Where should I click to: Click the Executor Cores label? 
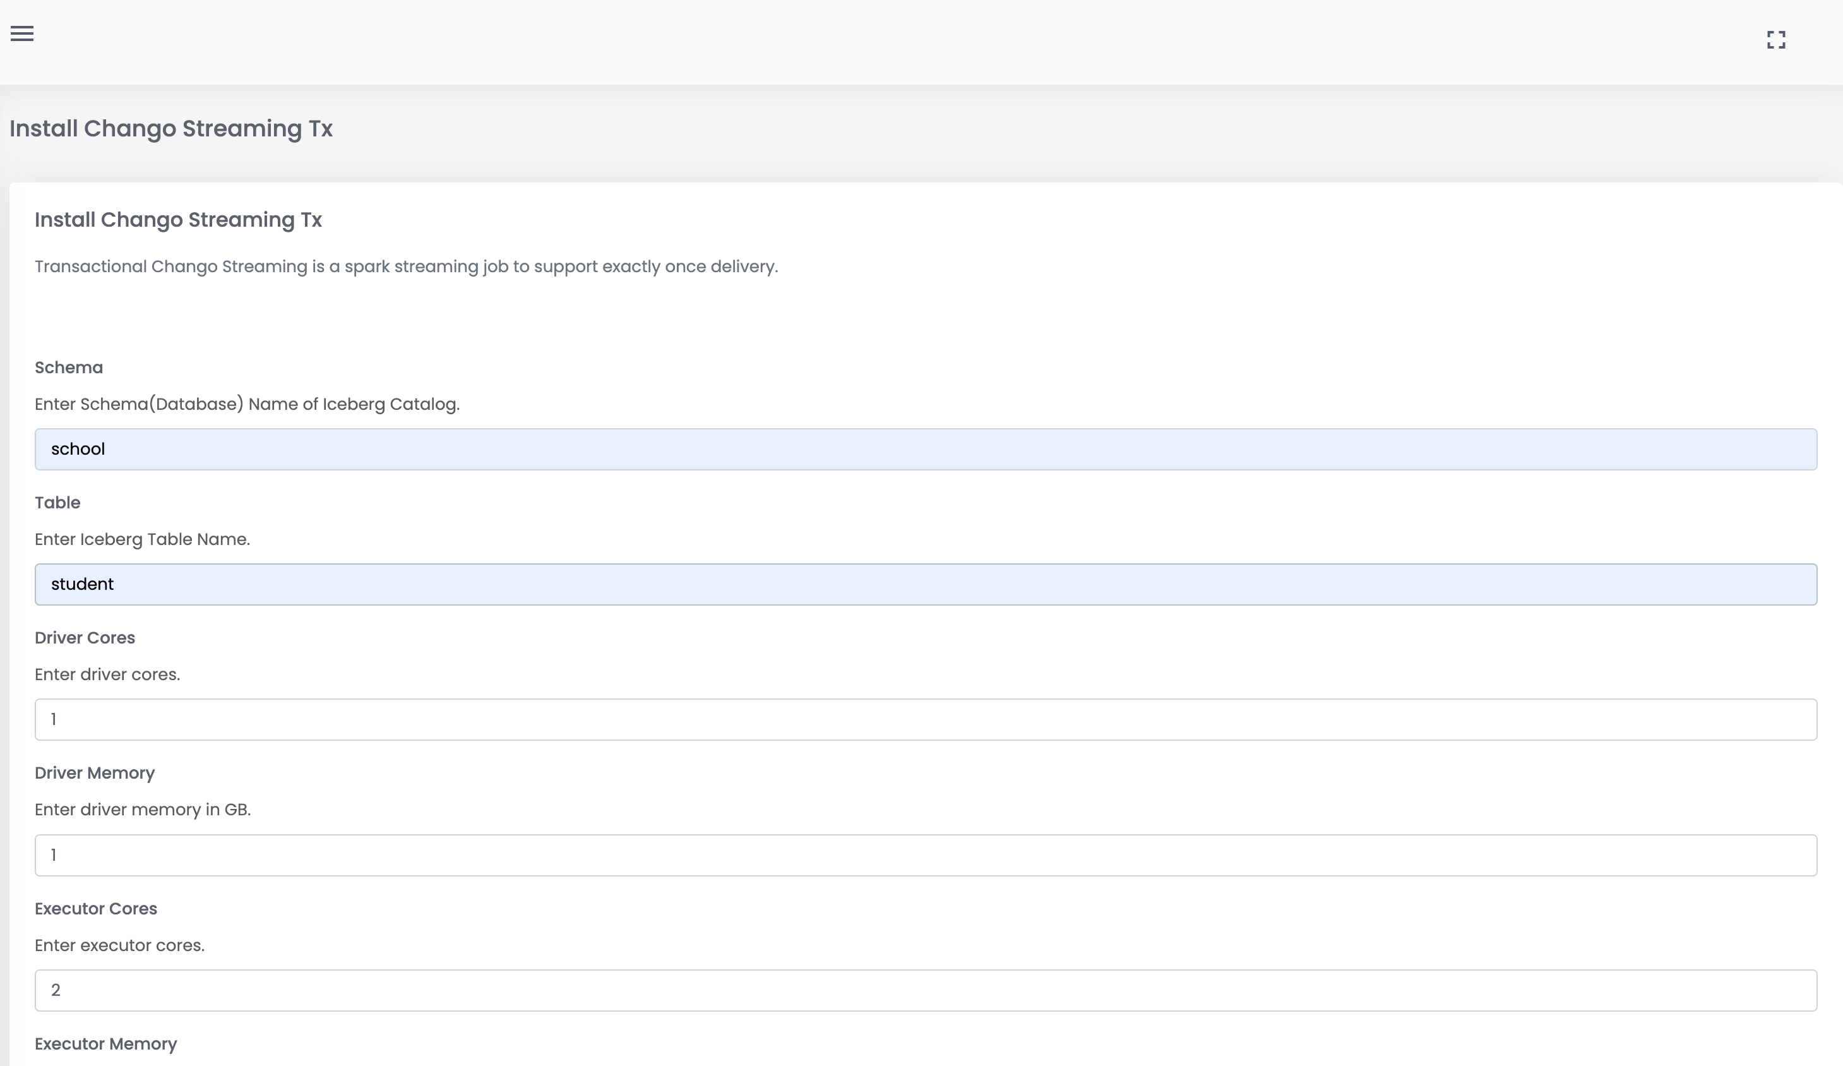click(96, 909)
